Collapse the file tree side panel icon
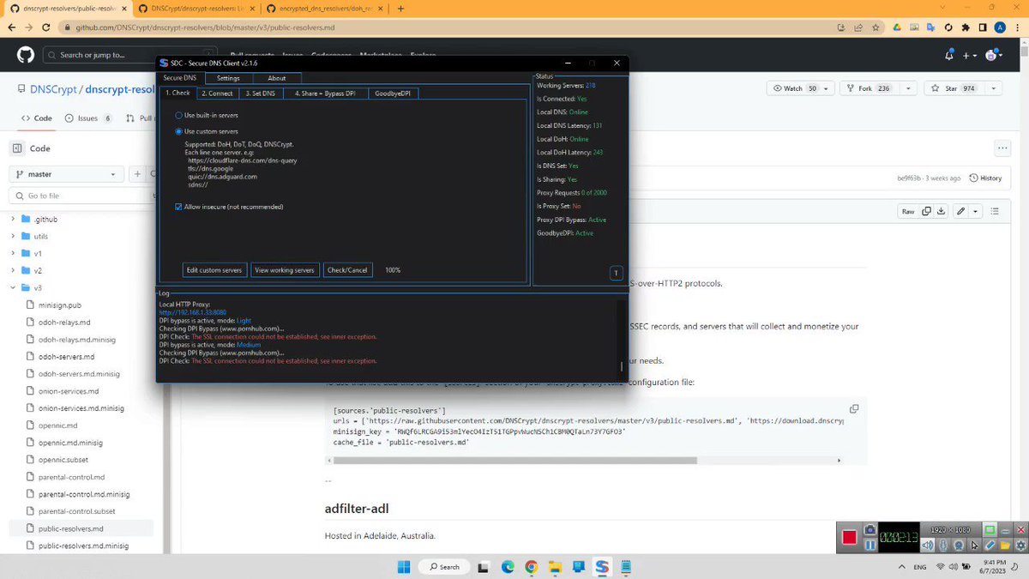The height and width of the screenshot is (579, 1029). pos(17,148)
